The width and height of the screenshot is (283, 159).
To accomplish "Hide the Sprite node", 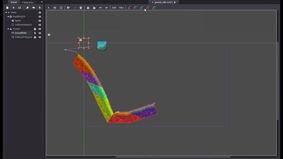I will click(x=40, y=21).
